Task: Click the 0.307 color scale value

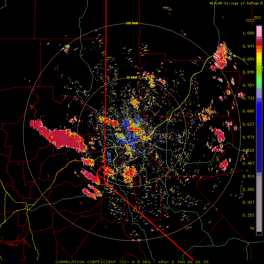Action: point(248,202)
